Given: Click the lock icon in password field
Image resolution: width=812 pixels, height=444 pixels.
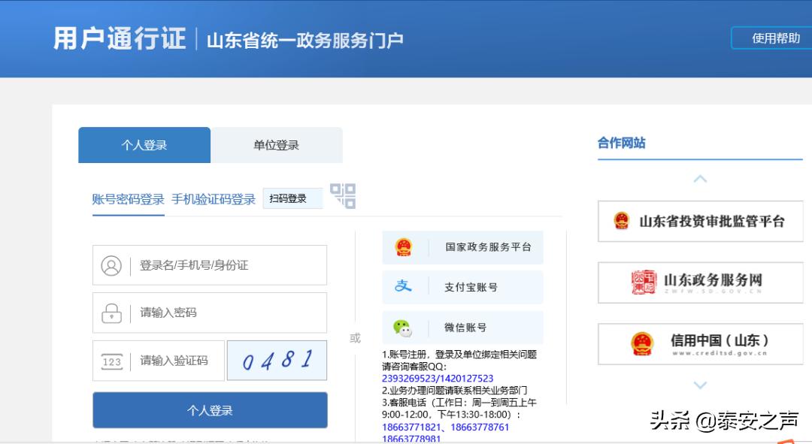Looking at the screenshot, I should tap(110, 313).
